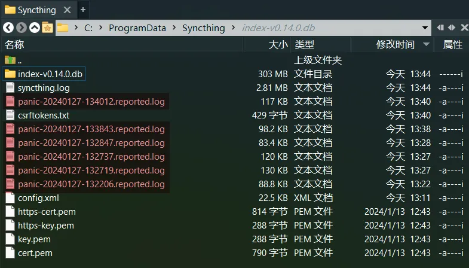Click the syncthing.log document icon
The width and height of the screenshot is (469, 268).
pyautogui.click(x=10, y=87)
